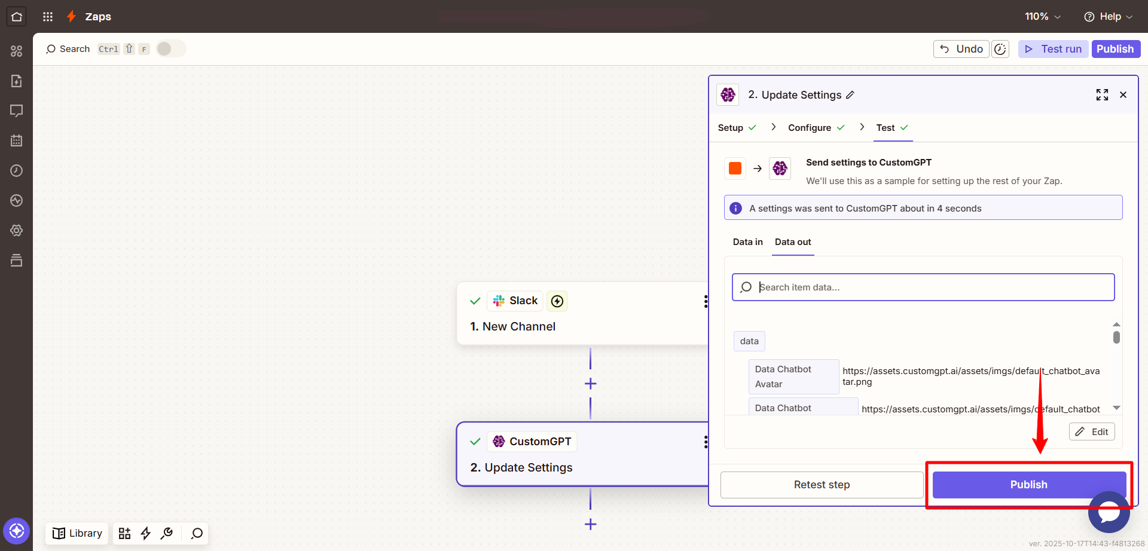Select the Test tab
The height and width of the screenshot is (551, 1148).
click(x=893, y=128)
